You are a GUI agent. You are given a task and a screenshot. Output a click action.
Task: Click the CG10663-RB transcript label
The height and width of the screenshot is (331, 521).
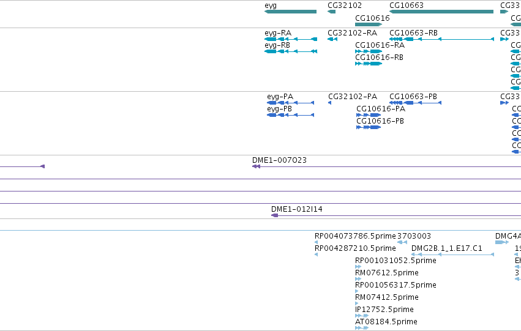pyautogui.click(x=413, y=33)
